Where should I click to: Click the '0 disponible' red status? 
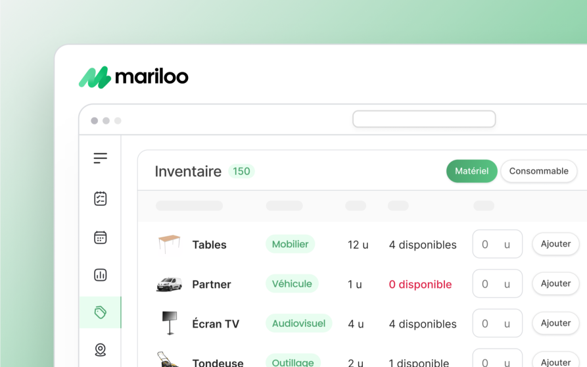[420, 285]
